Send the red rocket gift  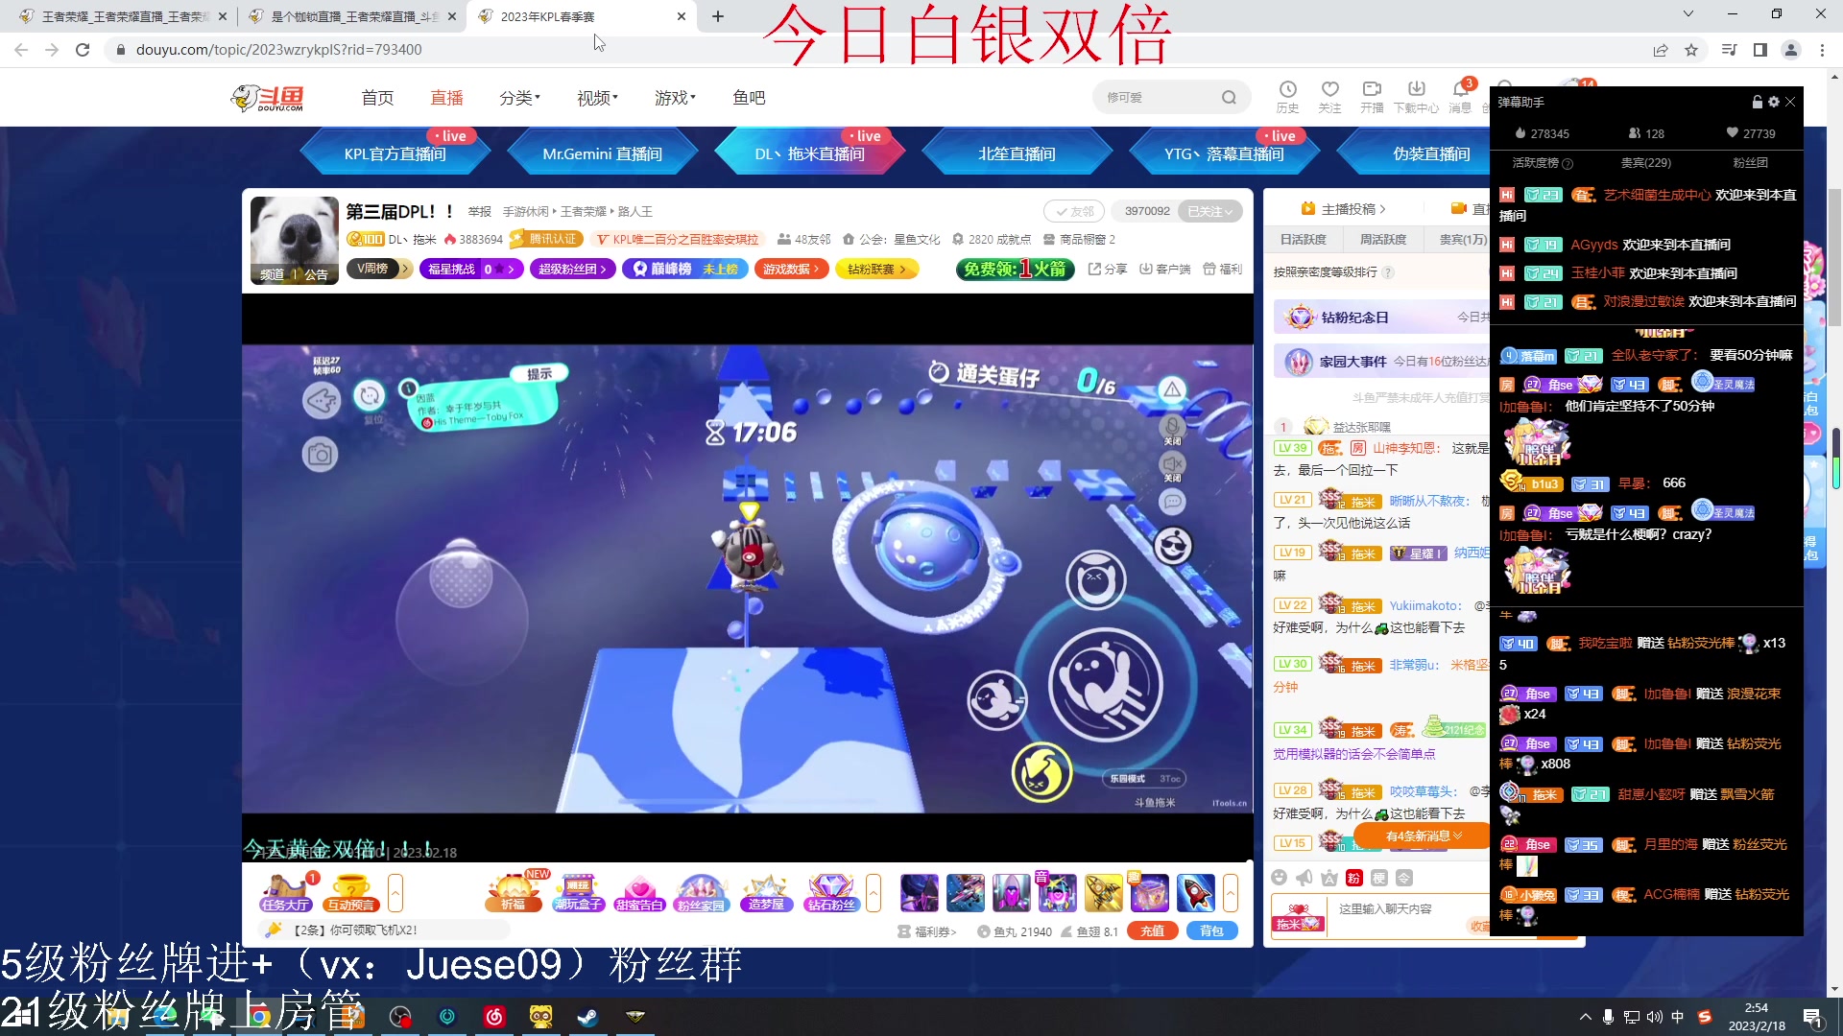click(x=1196, y=893)
